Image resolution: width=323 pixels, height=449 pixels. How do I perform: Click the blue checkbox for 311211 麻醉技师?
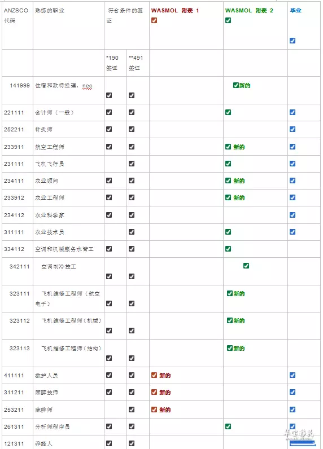tap(293, 392)
